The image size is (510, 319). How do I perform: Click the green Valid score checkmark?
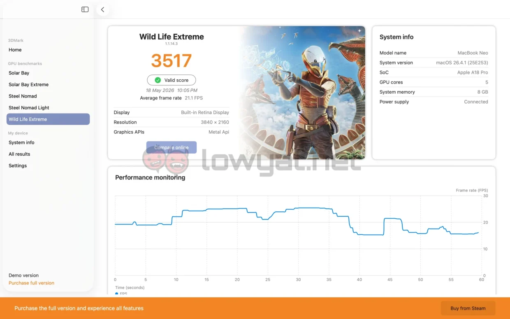click(158, 80)
